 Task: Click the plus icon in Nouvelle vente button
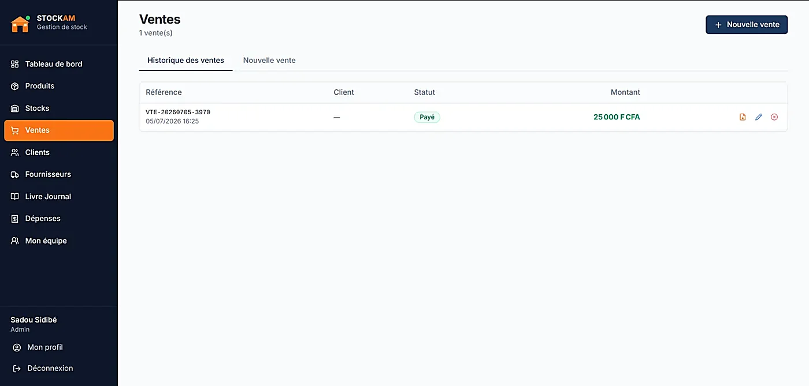pyautogui.click(x=718, y=25)
